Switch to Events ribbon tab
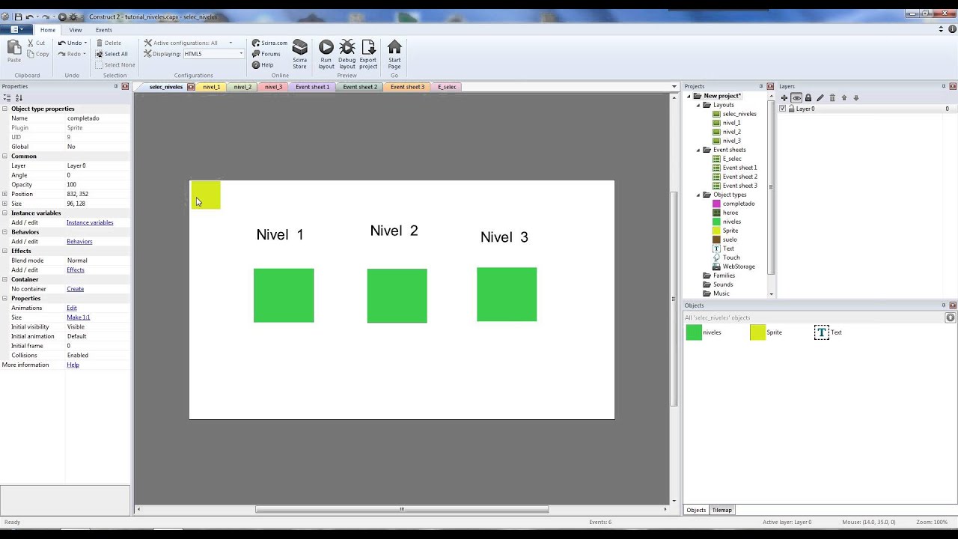The image size is (958, 539). click(104, 30)
